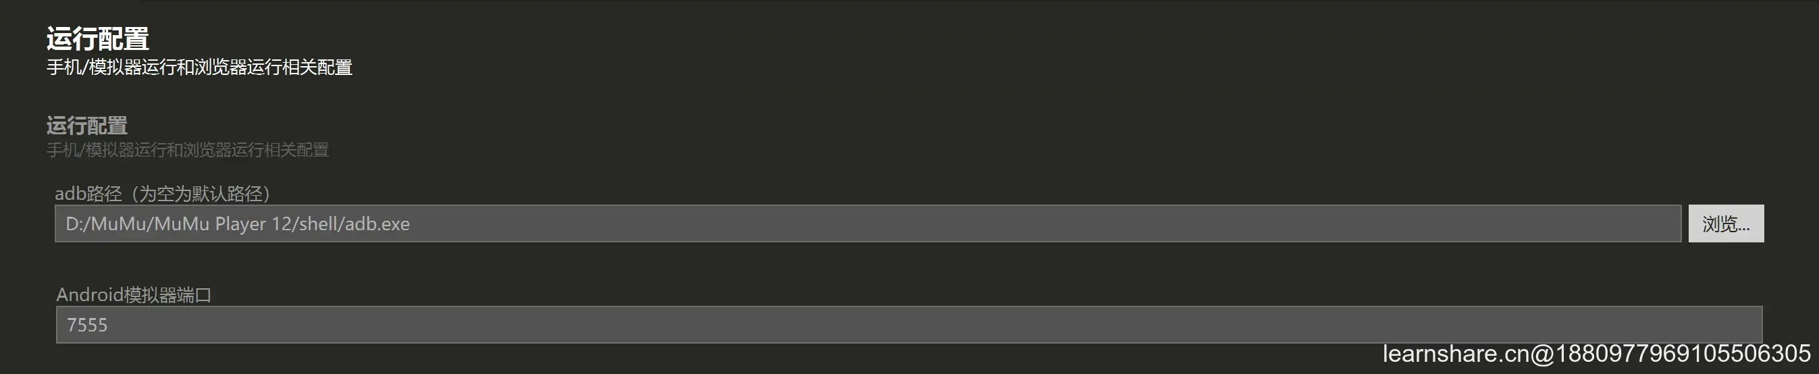
Task: Click the dimmed 运行配置 section heading
Action: [x=87, y=126]
